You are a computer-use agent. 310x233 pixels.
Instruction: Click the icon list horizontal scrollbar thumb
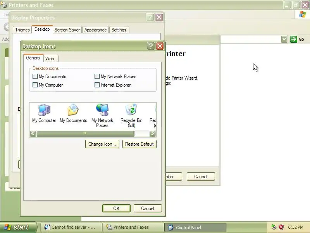(x=85, y=133)
